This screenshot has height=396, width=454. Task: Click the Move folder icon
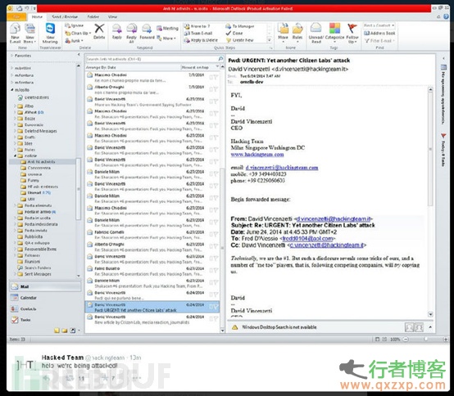pos(283,33)
